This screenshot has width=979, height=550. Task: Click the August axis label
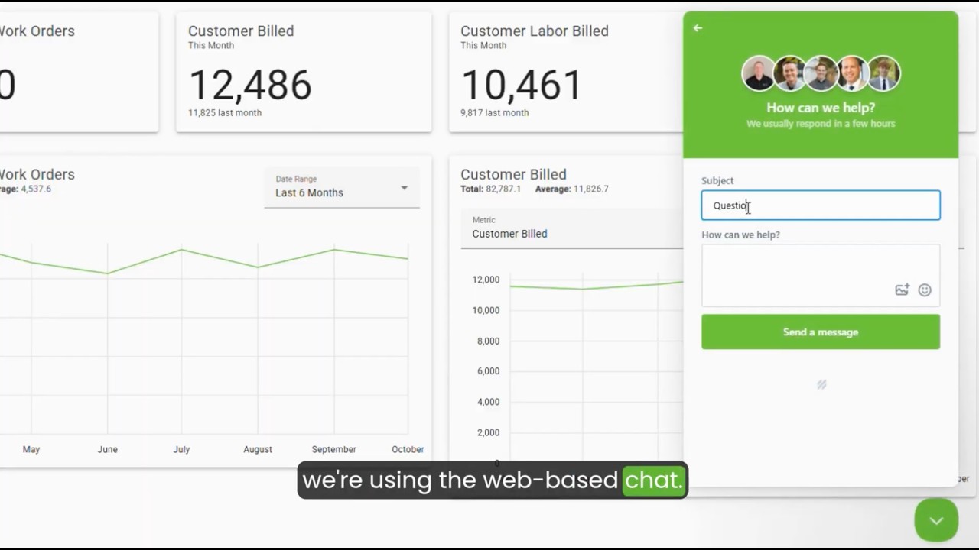258,449
